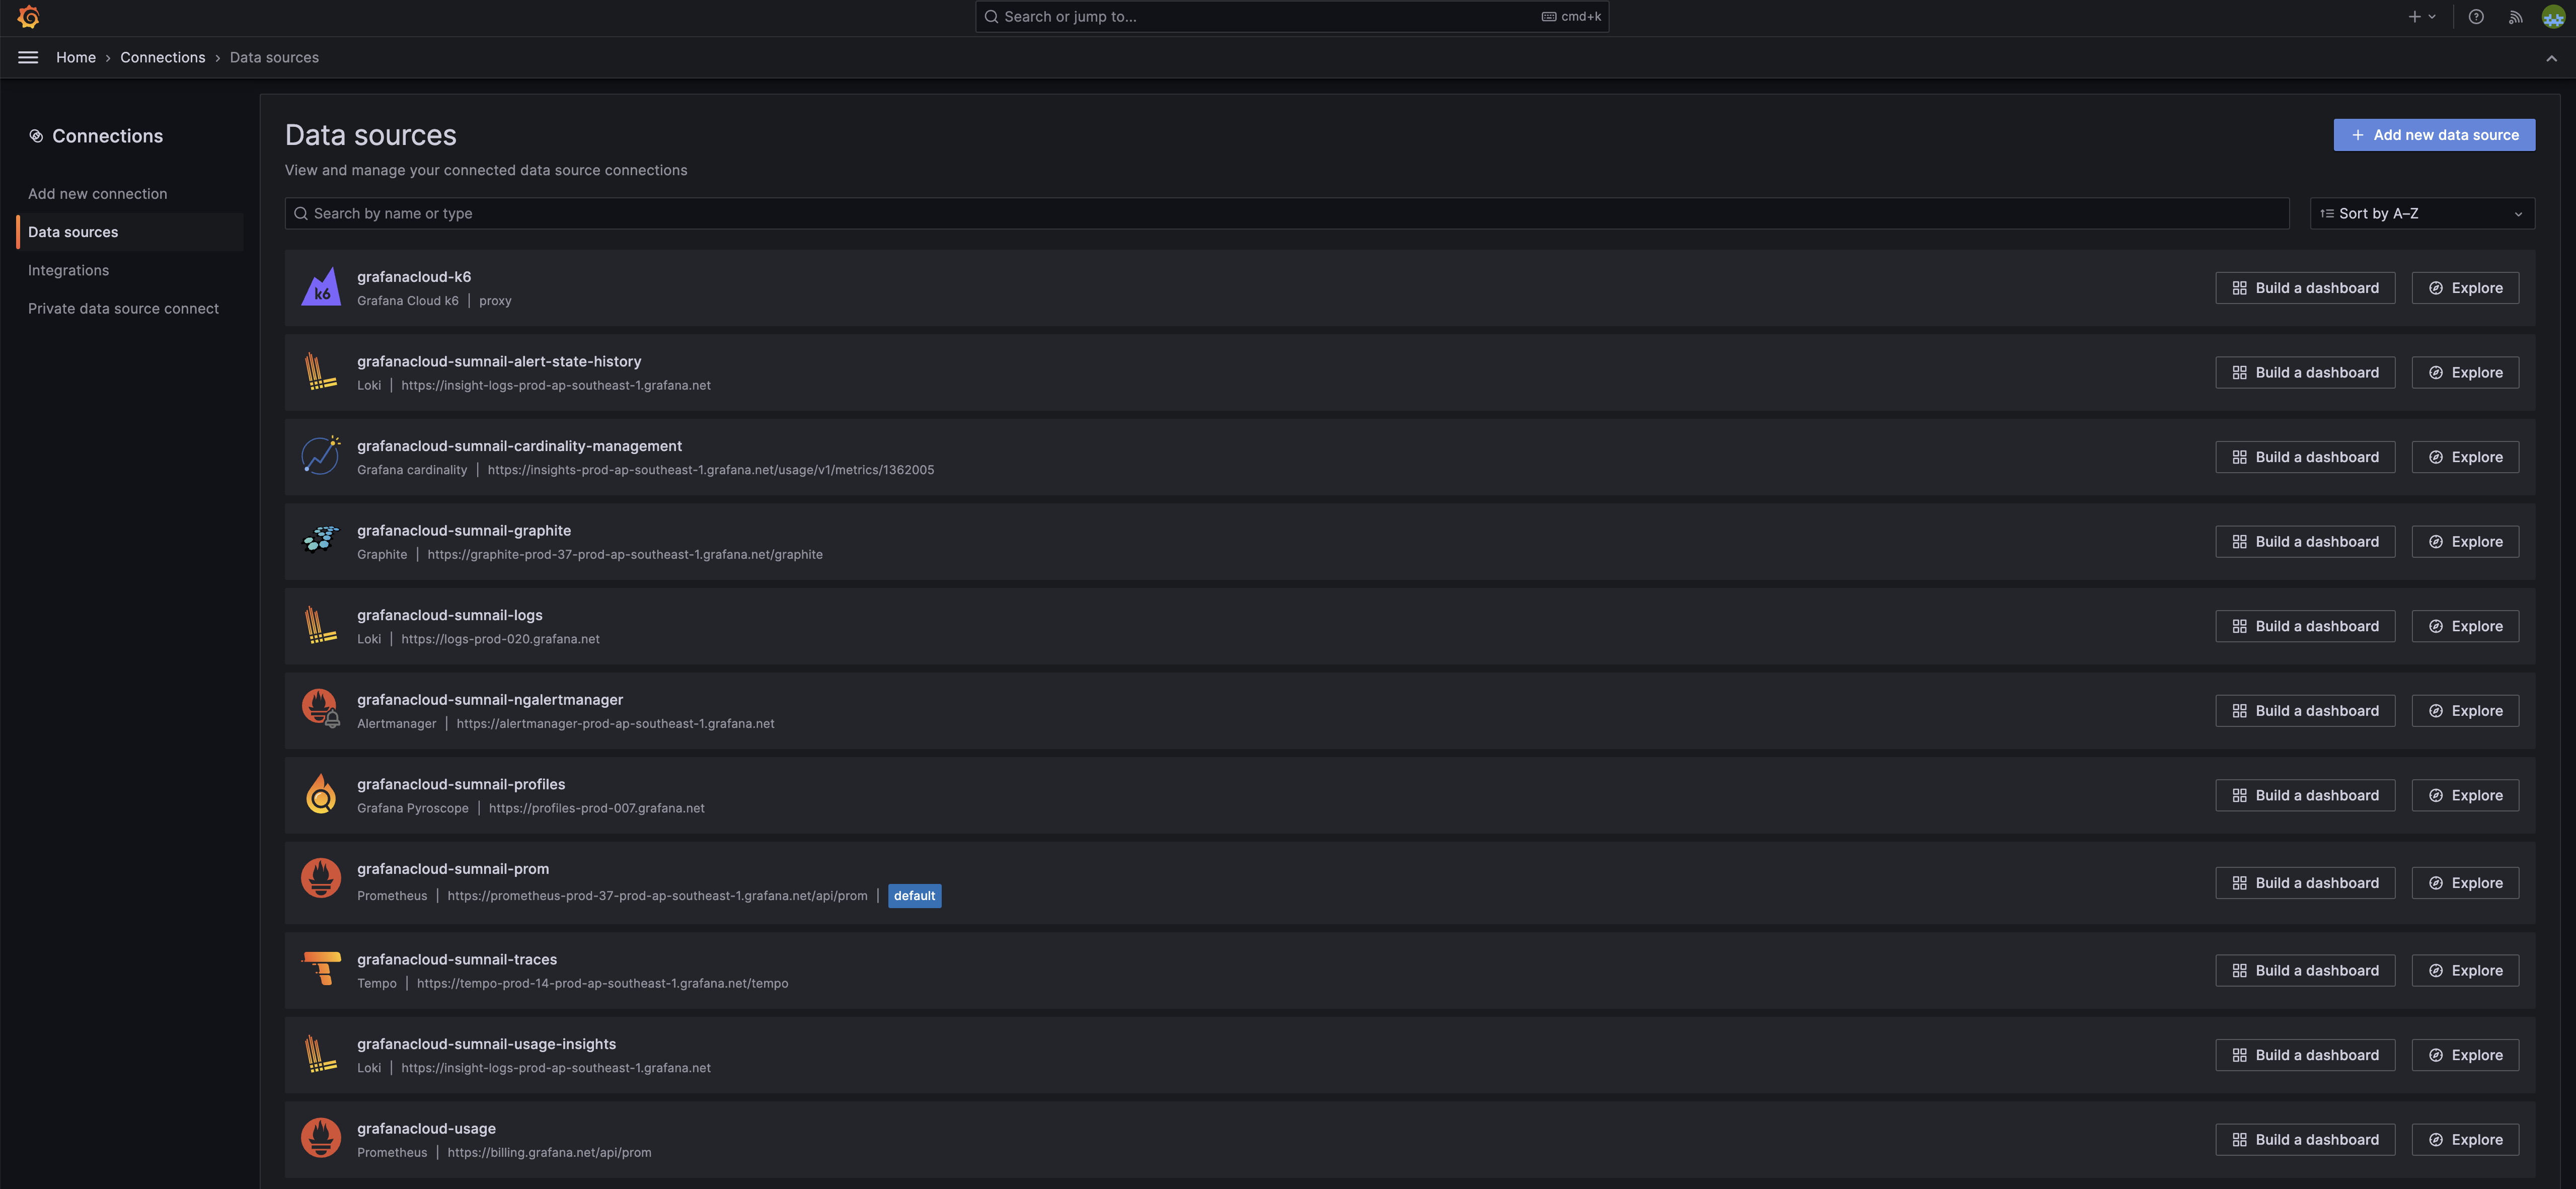2576x1189 pixels.
Task: Click Add new data source button
Action: (x=2434, y=135)
